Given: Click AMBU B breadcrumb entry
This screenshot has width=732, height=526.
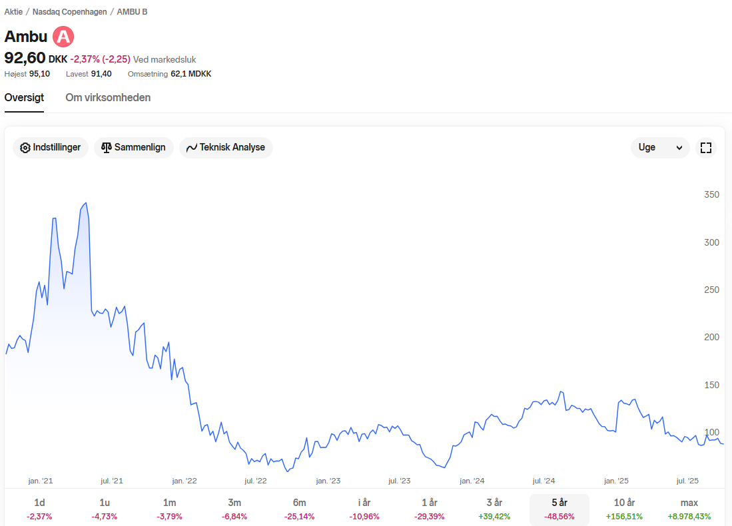Looking at the screenshot, I should click(132, 12).
